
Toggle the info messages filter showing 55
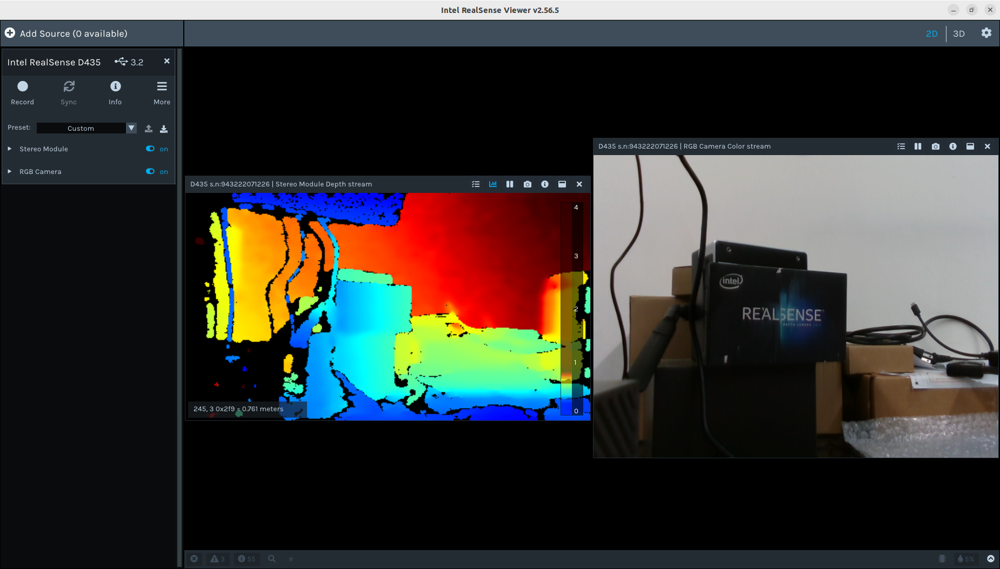coord(246,559)
